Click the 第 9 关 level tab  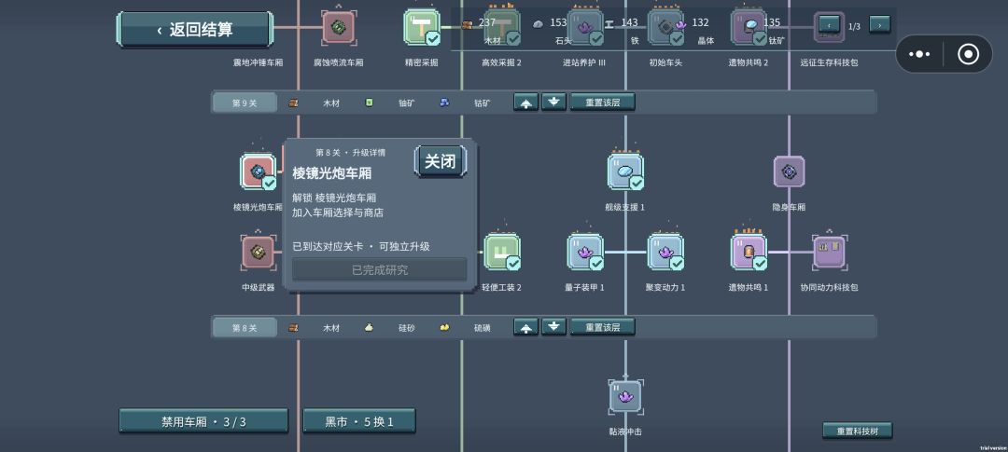click(x=245, y=103)
